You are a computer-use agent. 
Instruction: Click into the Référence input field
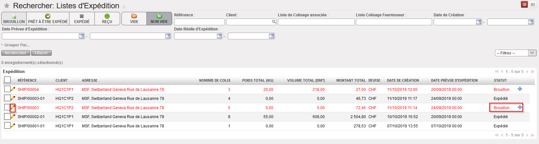199,22
